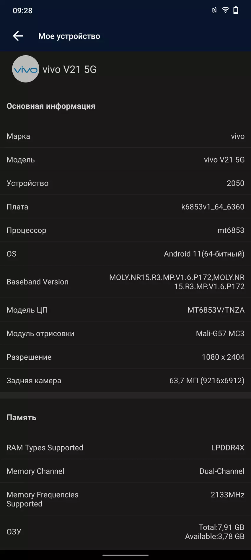Image resolution: width=251 pixels, height=560 pixels.
Task: Tap the 'Процессор' mt6853 row
Action: point(125,230)
